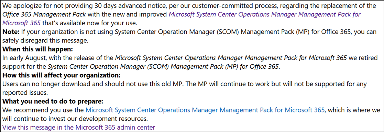Screen dimensions: 384x132
Task: Open the purple italic Management Pack link
Action: 265,14
